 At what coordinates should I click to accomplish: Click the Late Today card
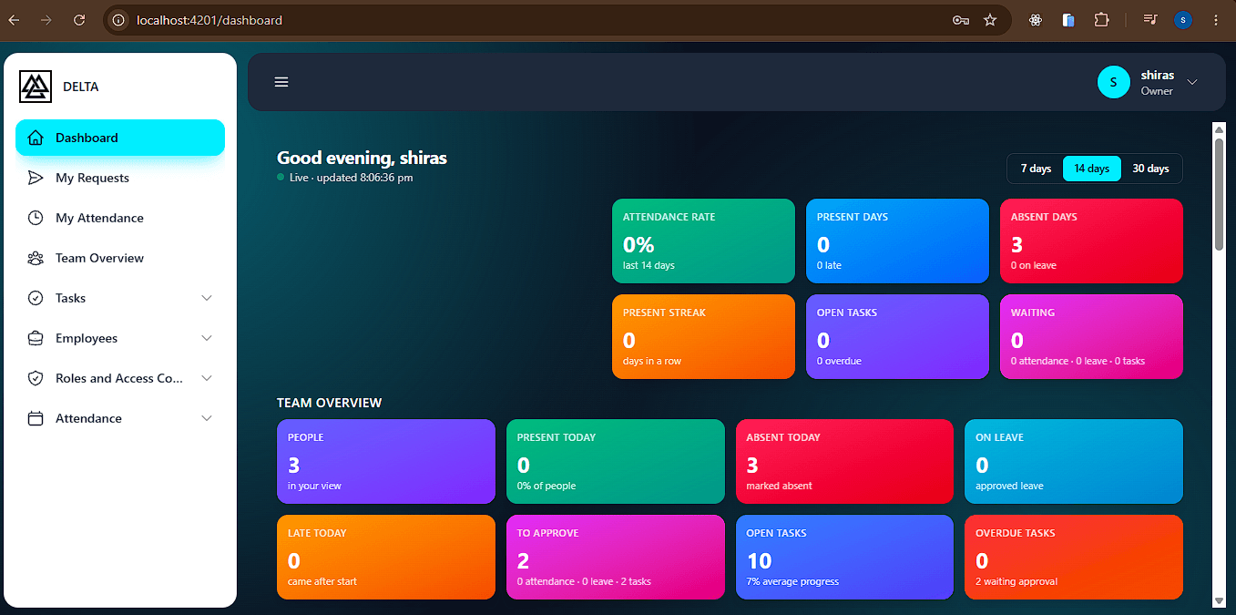click(386, 557)
